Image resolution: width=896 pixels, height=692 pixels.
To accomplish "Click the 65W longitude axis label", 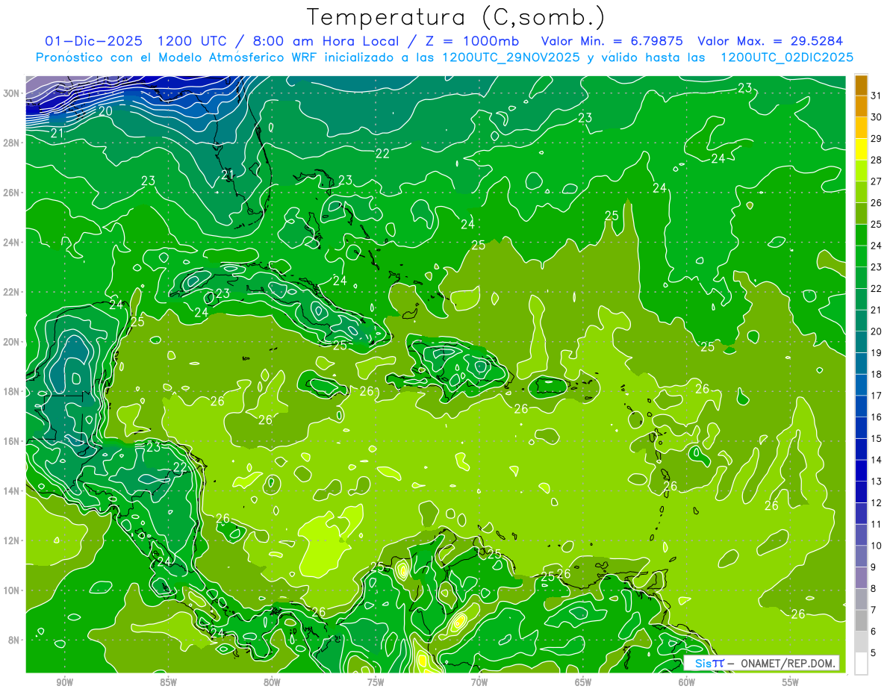I will (583, 683).
